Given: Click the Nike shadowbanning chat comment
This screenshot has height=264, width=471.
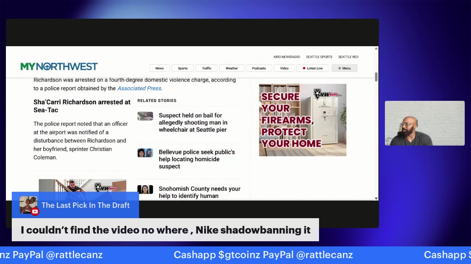Looking at the screenshot, I should point(166,230).
